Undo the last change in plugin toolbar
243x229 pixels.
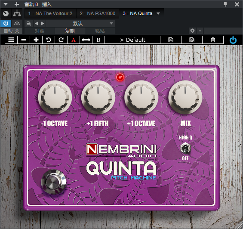(x=49, y=40)
